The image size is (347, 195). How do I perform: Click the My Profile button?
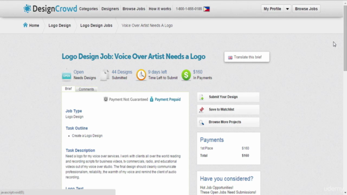(x=272, y=9)
